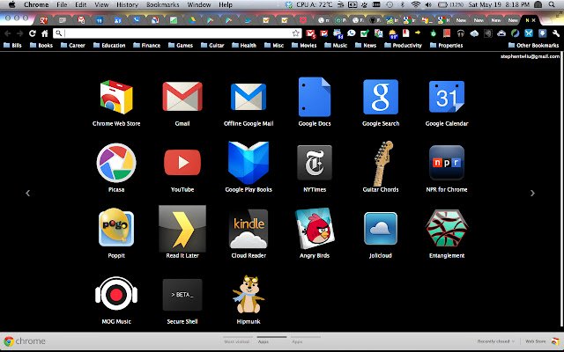Bookmark this page with the star
Image resolution: width=564 pixels, height=352 pixels.
point(296,33)
